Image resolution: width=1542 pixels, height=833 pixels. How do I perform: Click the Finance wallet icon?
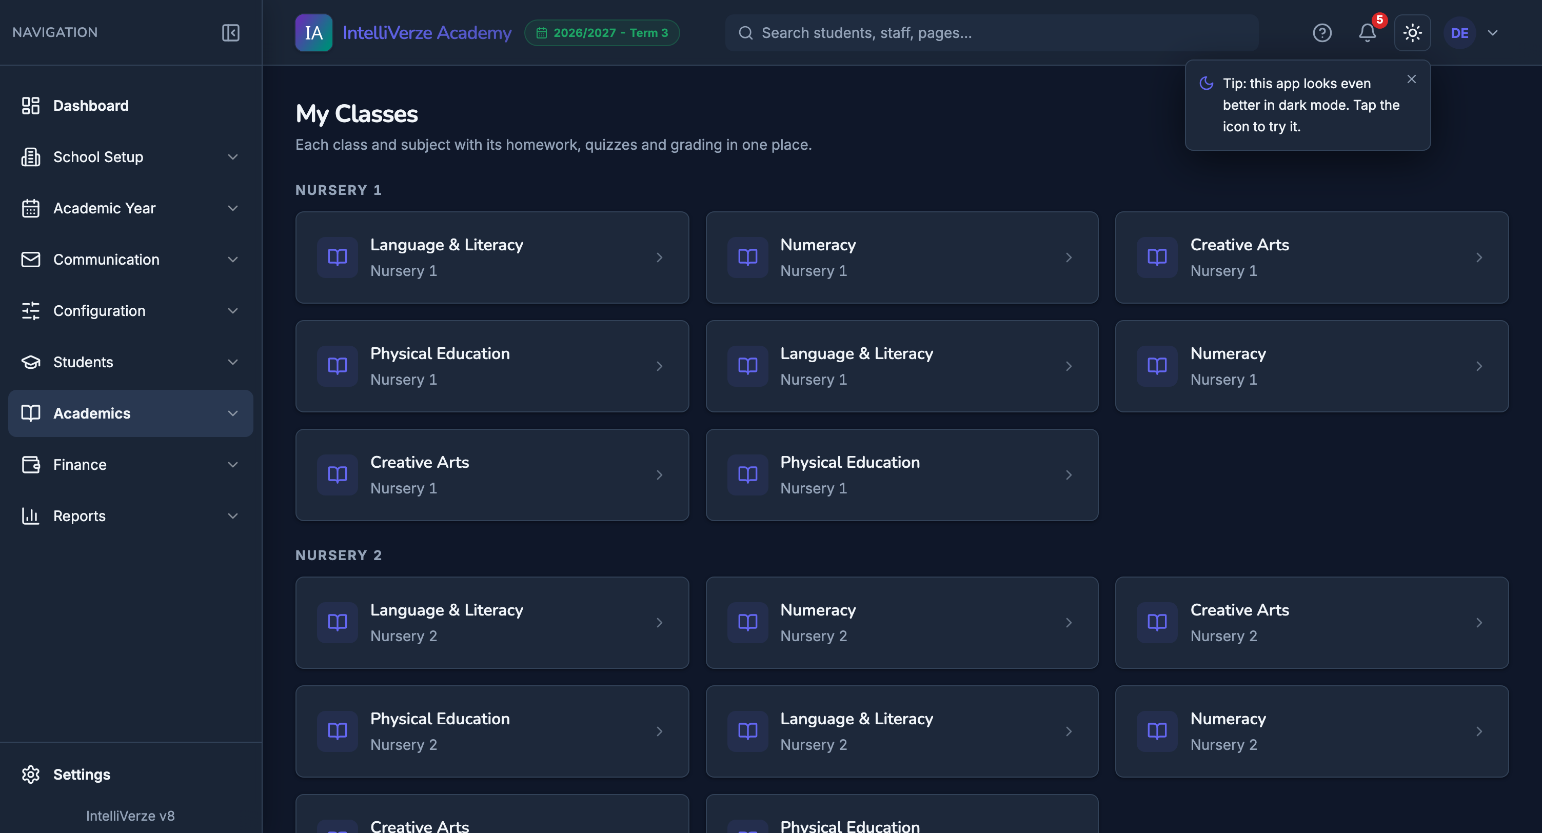[31, 464]
